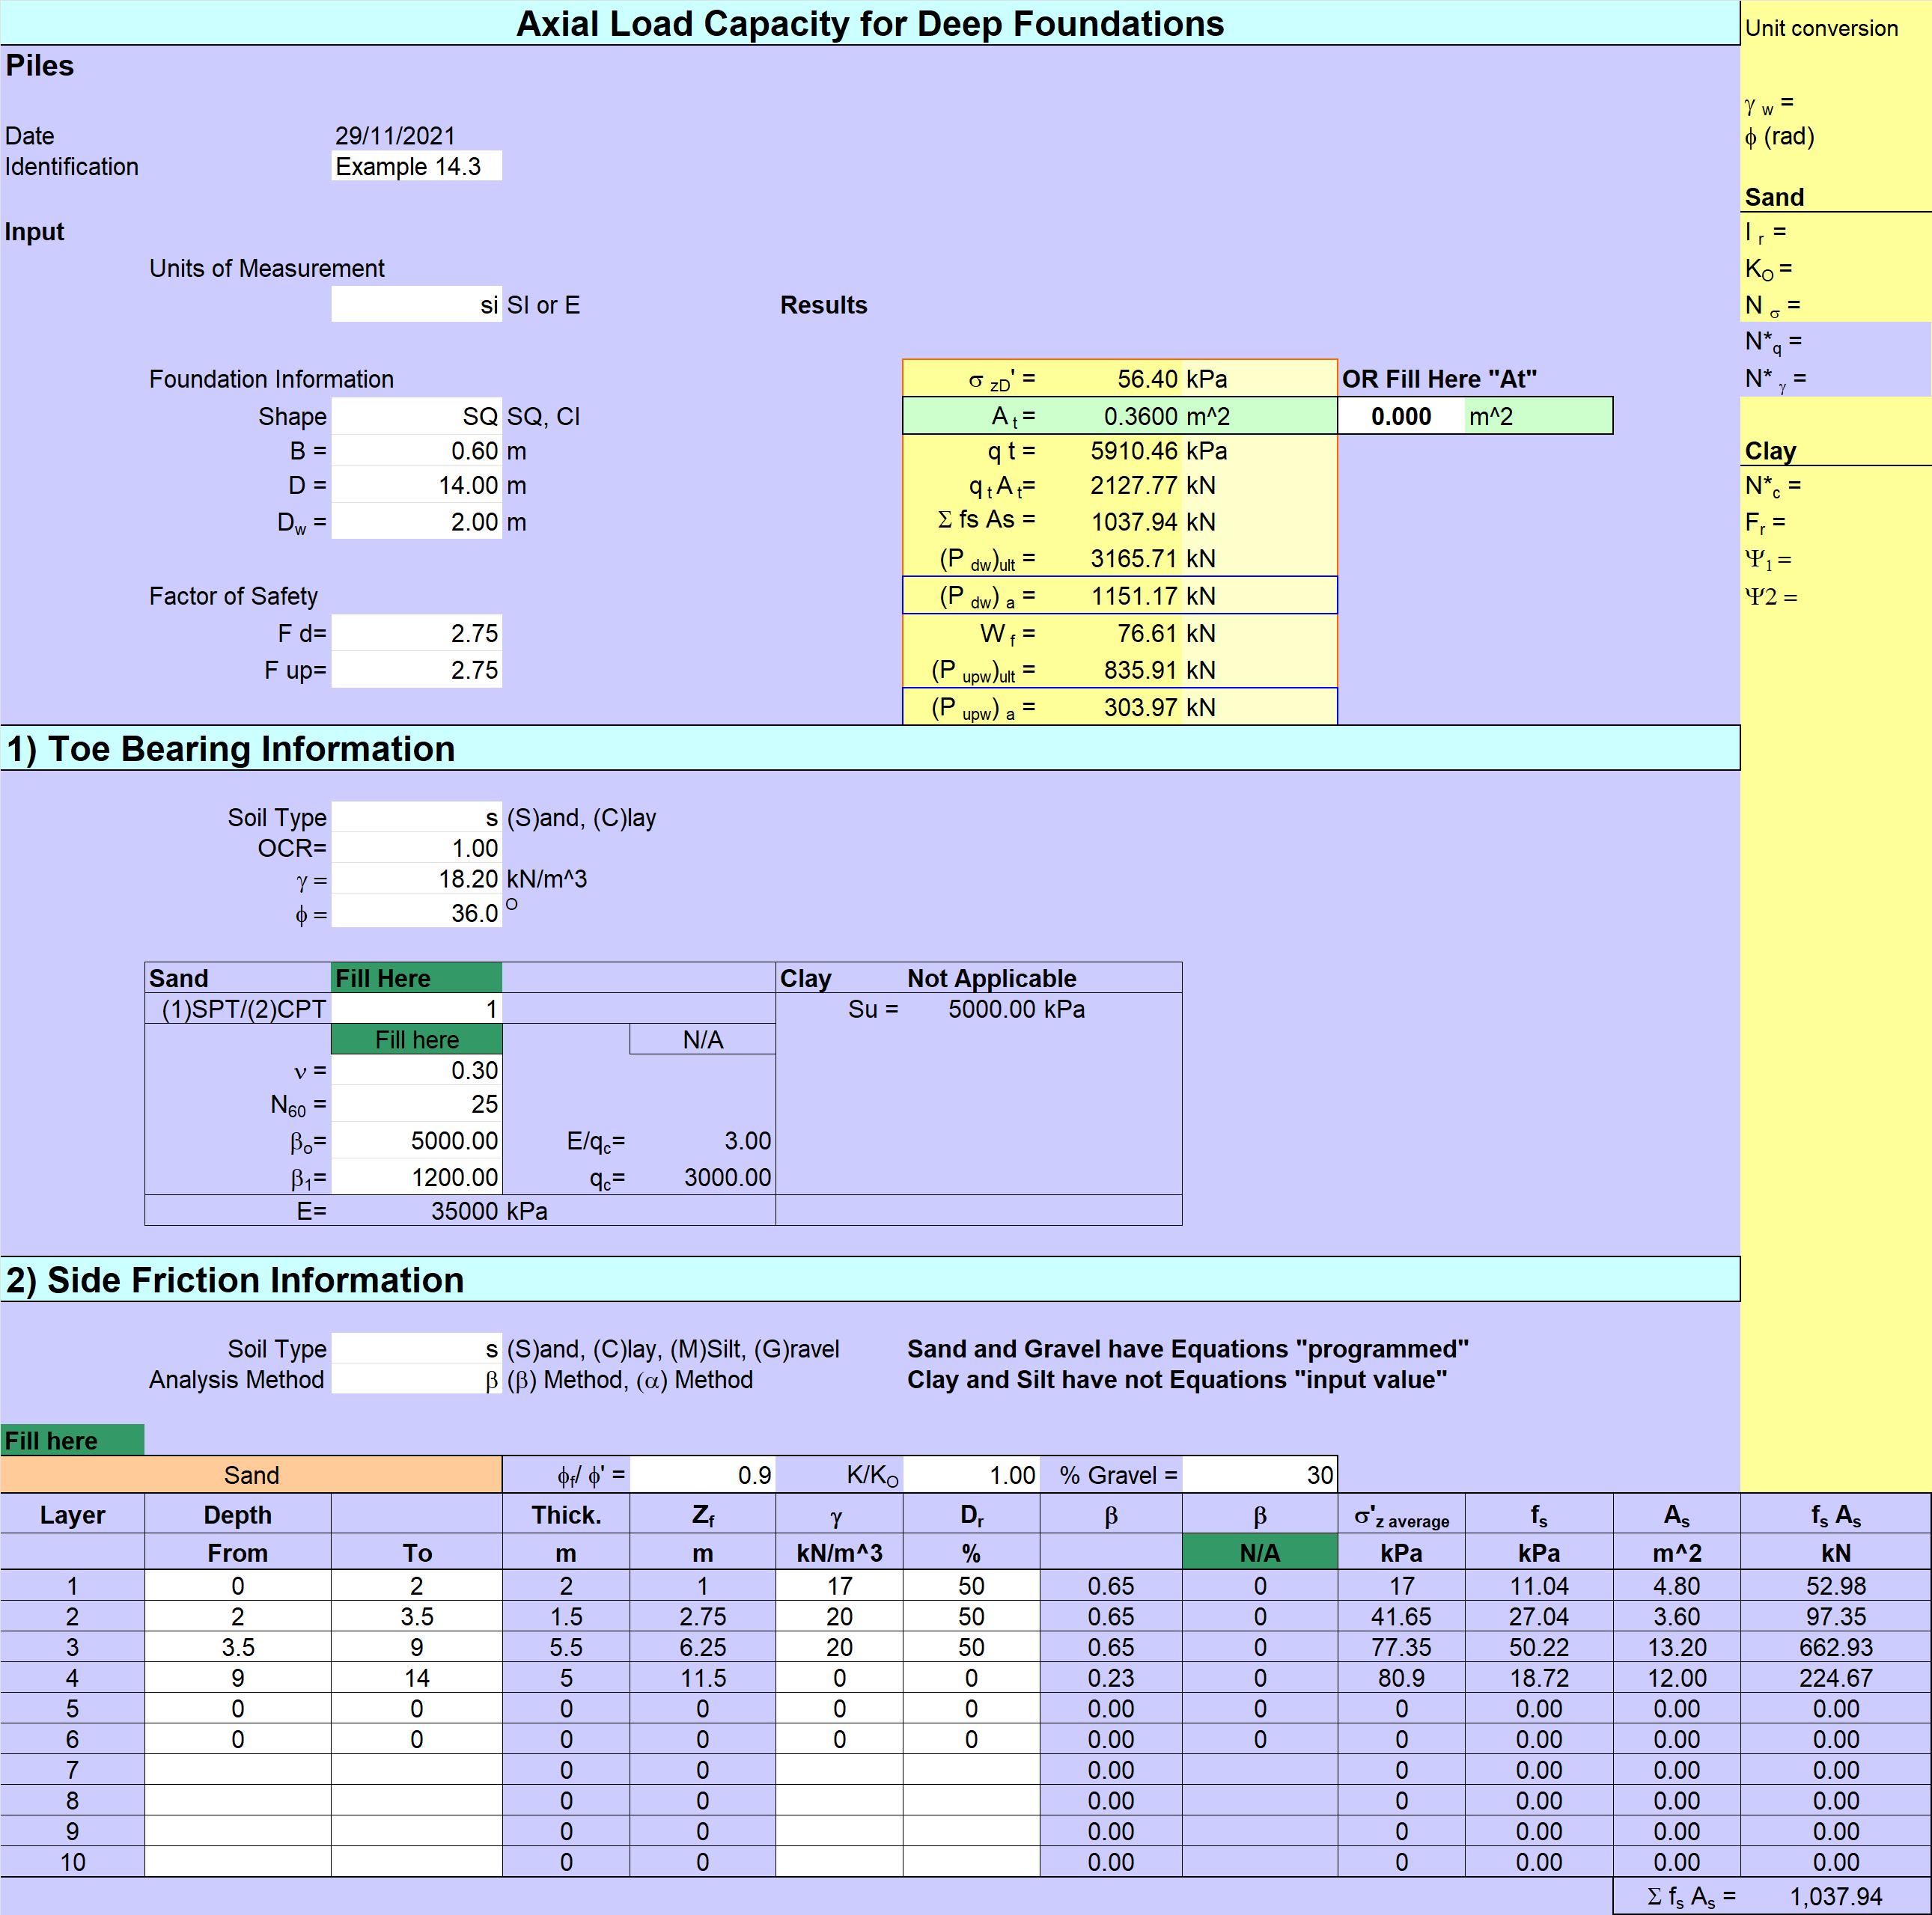
Task: Select the D depth cell 14.00
Action: 416,486
